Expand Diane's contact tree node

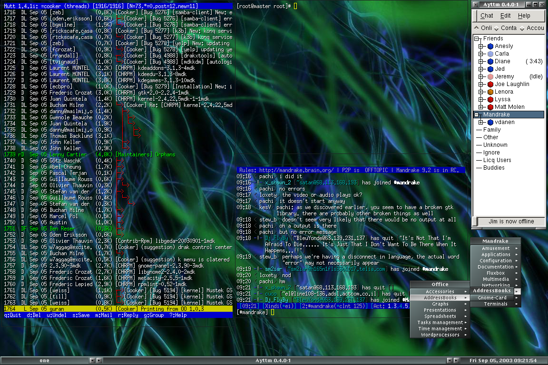pos(481,61)
